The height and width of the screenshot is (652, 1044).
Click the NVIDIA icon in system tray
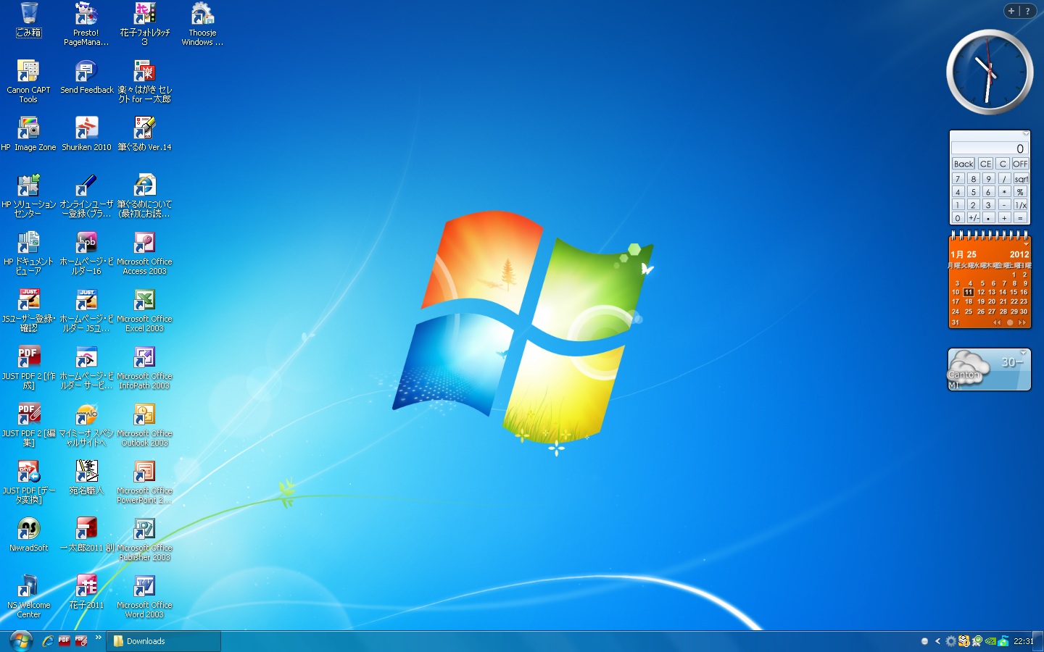tap(990, 641)
